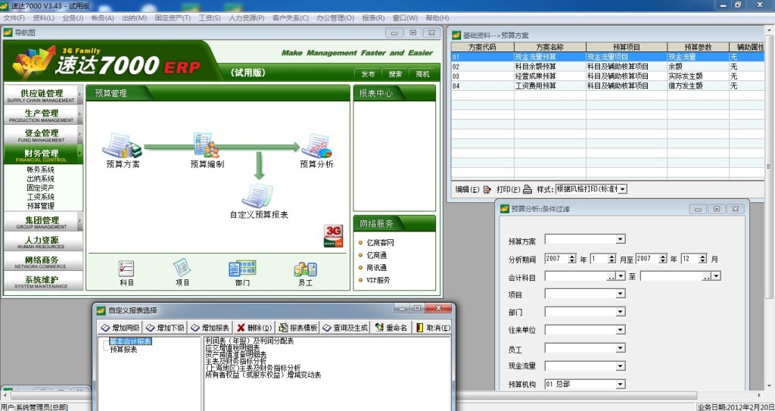Screen dimensions: 775x411
Task: Open 出纳系统 under 财务管理
Action: click(x=41, y=179)
